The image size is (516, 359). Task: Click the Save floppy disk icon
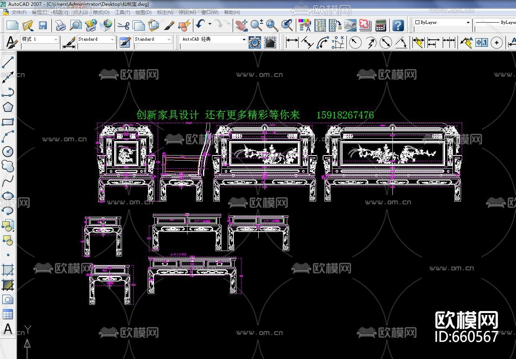43,26
